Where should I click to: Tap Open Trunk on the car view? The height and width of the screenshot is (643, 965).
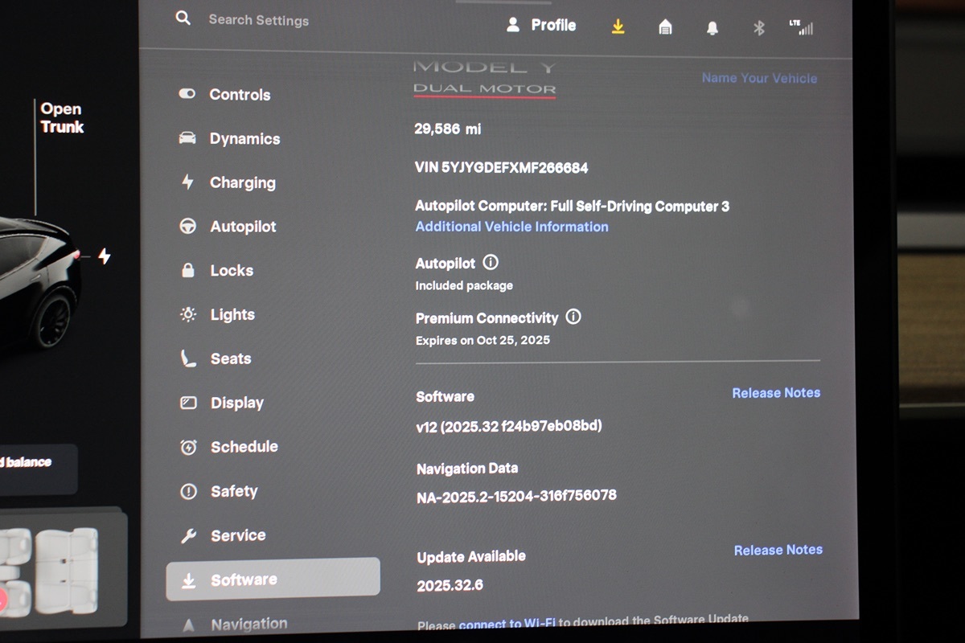[62, 118]
